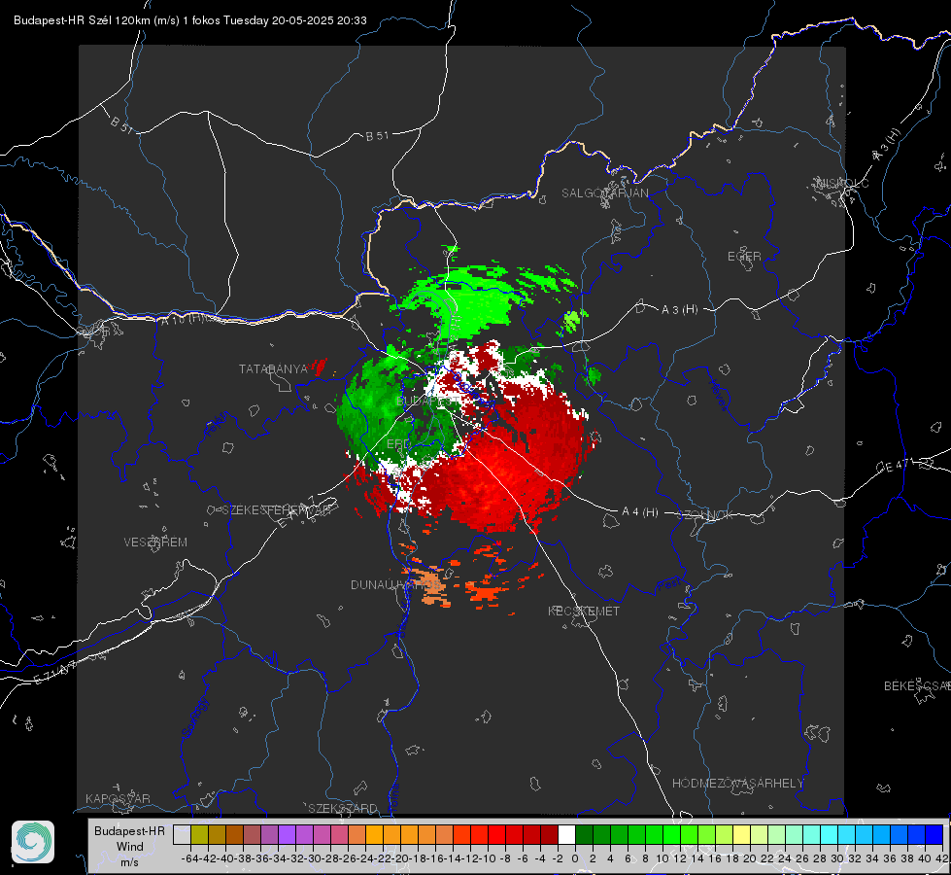Click the legend value label 0
Image resolution: width=951 pixels, height=875 pixels.
tap(575, 858)
